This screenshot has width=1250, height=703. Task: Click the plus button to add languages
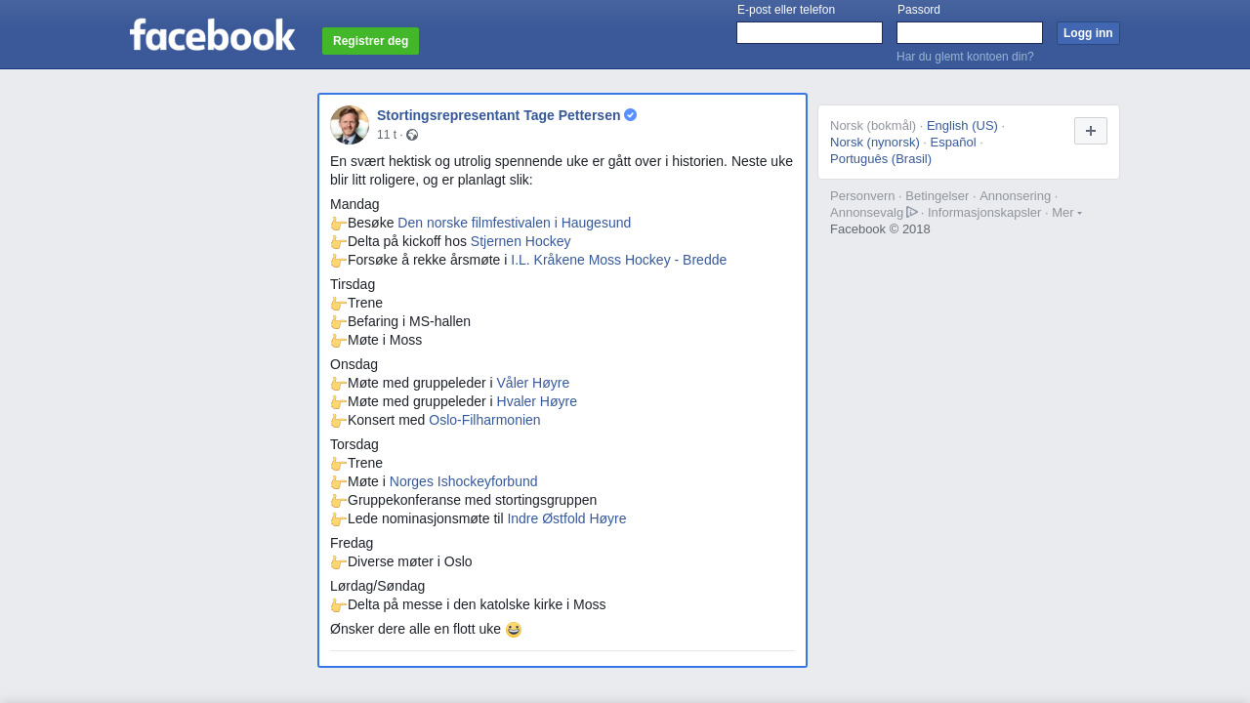point(1091,131)
